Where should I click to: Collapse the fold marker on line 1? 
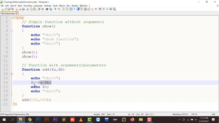11,18
